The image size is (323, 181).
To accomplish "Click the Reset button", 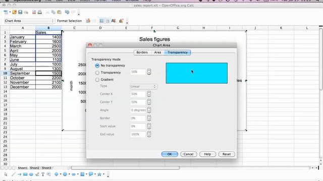I will (227, 154).
